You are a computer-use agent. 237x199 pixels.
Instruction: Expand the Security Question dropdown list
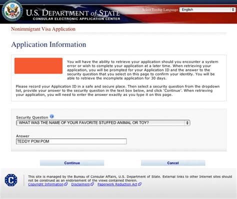[103, 123]
